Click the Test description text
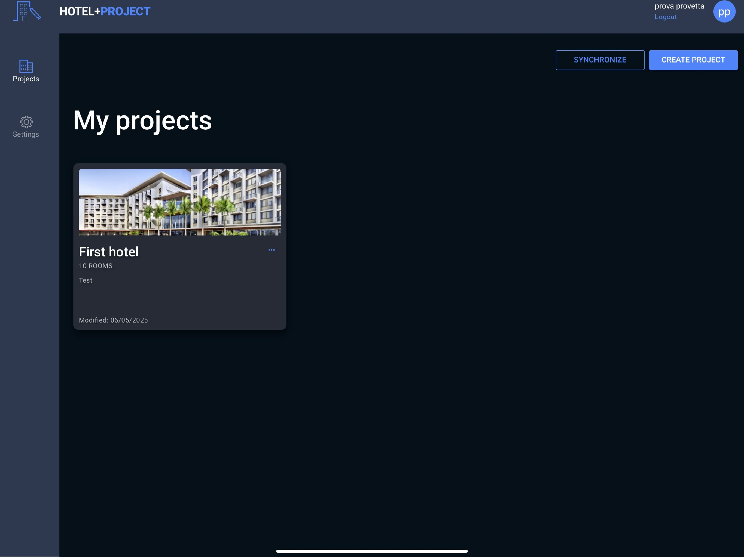The height and width of the screenshot is (557, 744). (86, 280)
